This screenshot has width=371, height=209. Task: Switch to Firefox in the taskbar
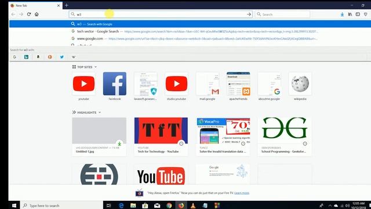click(x=181, y=206)
